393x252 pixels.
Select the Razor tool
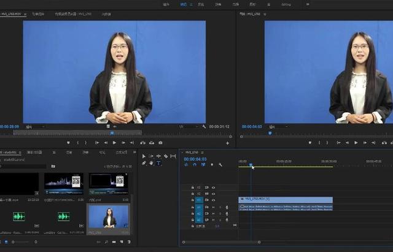pyautogui.click(x=166, y=156)
